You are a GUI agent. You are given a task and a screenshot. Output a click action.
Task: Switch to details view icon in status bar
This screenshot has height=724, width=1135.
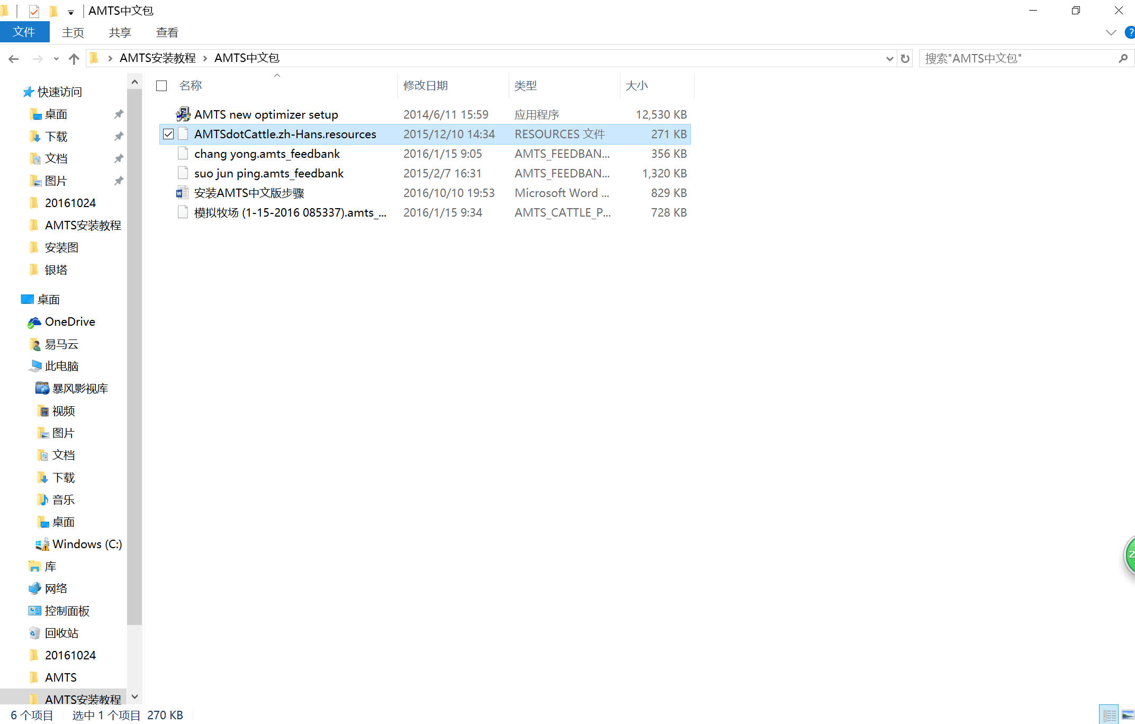1109,715
